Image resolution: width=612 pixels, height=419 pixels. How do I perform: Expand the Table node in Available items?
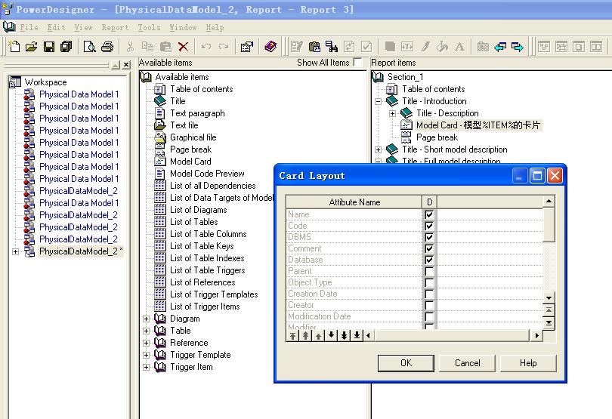point(147,331)
